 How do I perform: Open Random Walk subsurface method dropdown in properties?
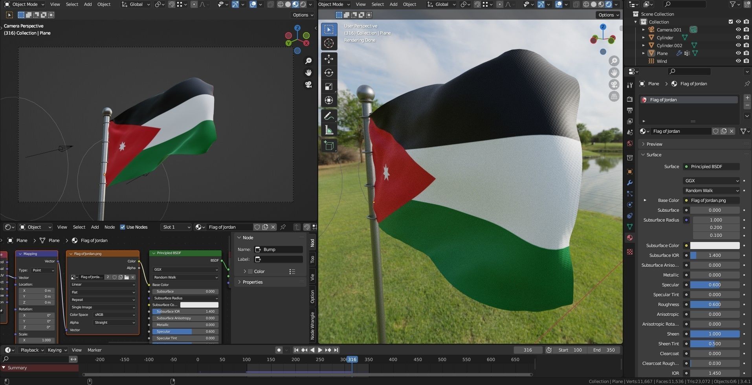point(711,191)
